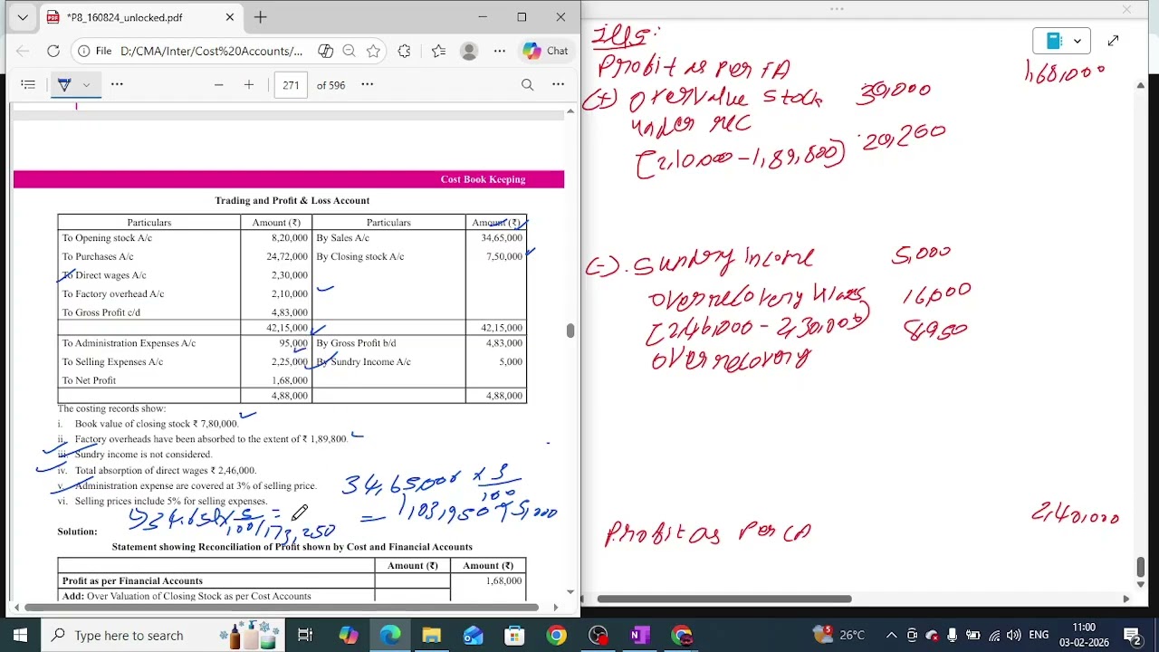Click "To Opening stock A/c" row
The image size is (1159, 652).
107,237
